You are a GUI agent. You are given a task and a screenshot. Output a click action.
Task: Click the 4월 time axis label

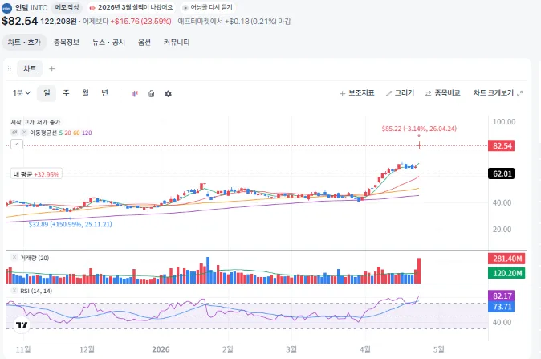point(365,349)
